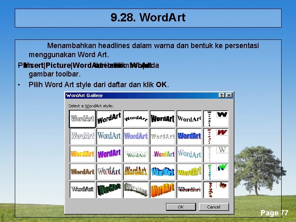Click OK in WordArt Gallery dialog
The width and height of the screenshot is (296, 222).
pos(181,207)
